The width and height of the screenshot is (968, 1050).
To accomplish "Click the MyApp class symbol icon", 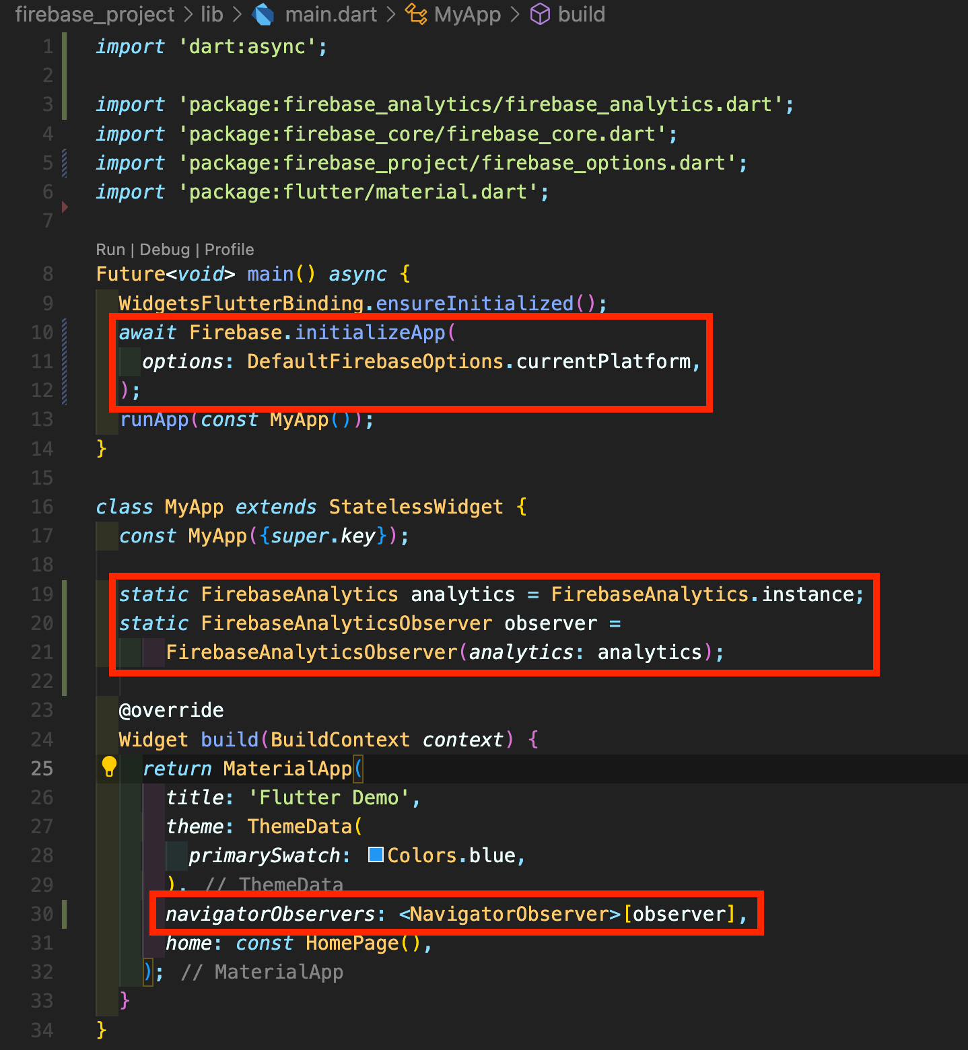I will point(415,14).
